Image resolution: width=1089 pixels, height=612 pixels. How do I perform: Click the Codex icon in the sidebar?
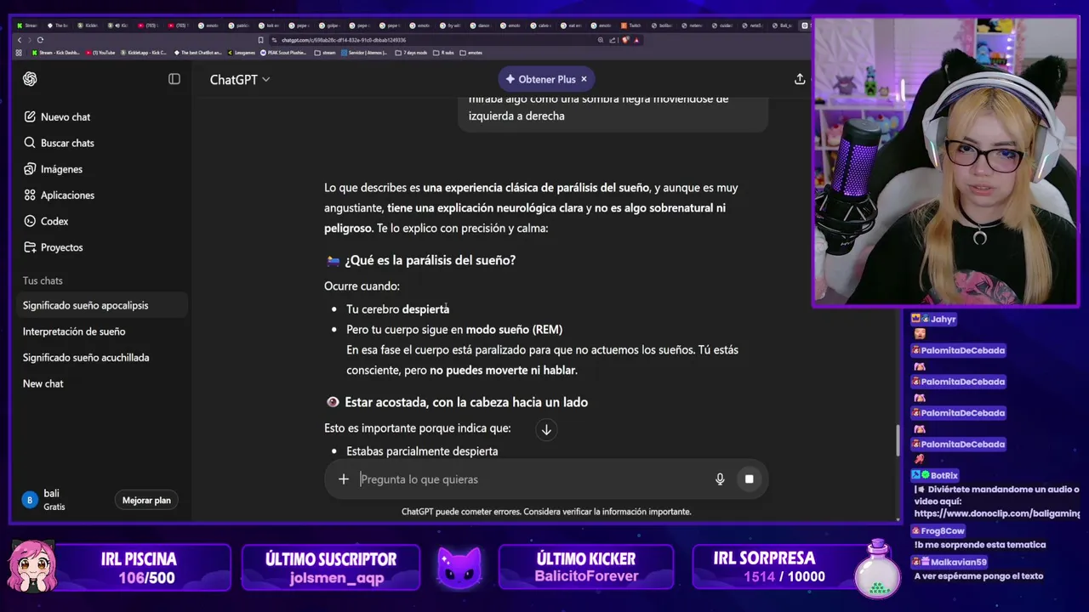pyautogui.click(x=30, y=221)
